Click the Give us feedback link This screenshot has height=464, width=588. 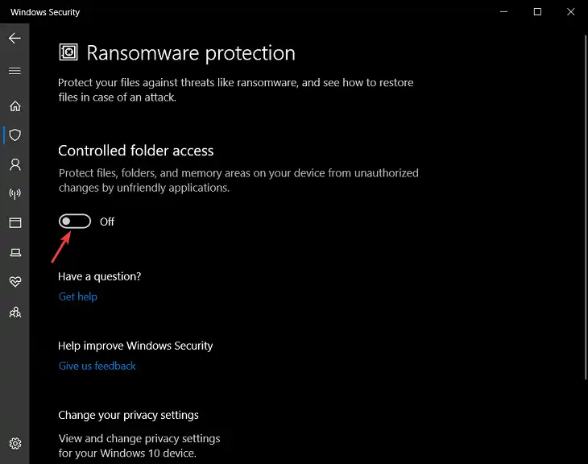click(x=97, y=366)
